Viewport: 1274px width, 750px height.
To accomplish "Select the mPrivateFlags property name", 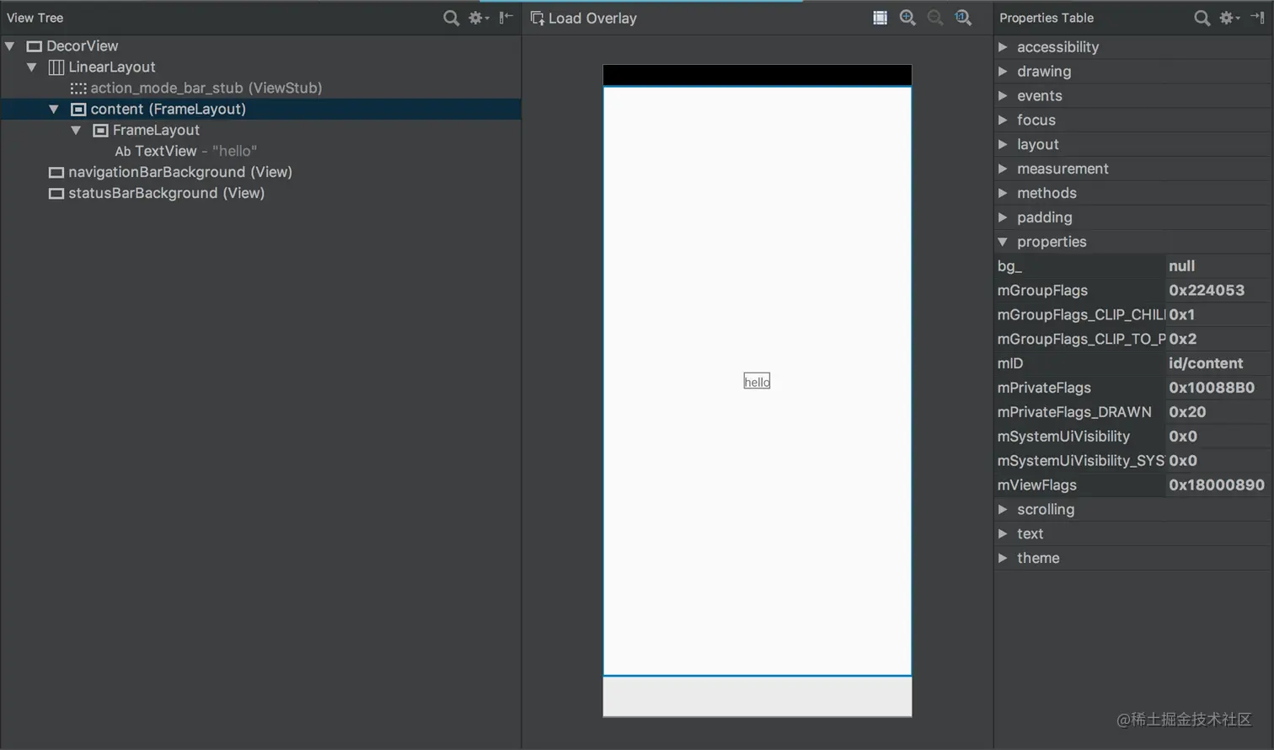I will point(1044,388).
